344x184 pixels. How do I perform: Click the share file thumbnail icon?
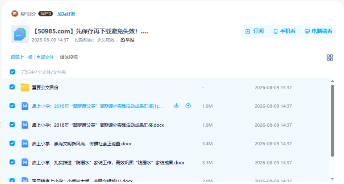click(x=20, y=34)
